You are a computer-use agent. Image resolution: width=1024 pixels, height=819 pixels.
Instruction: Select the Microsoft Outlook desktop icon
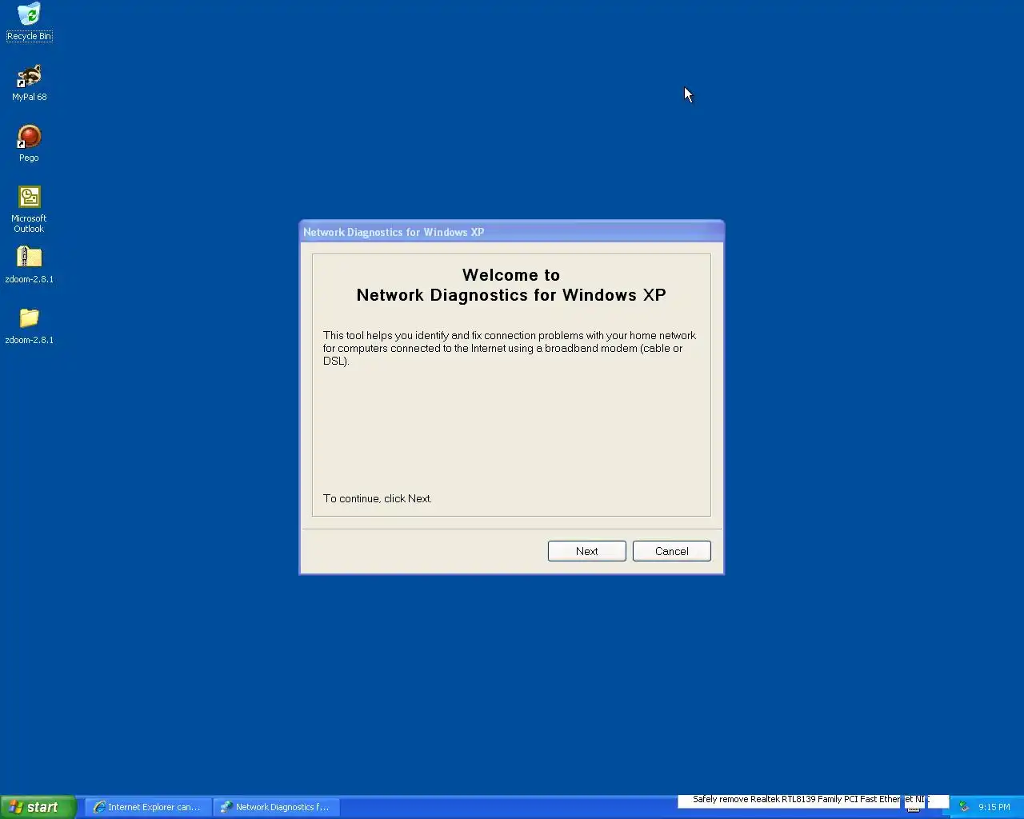[29, 210]
